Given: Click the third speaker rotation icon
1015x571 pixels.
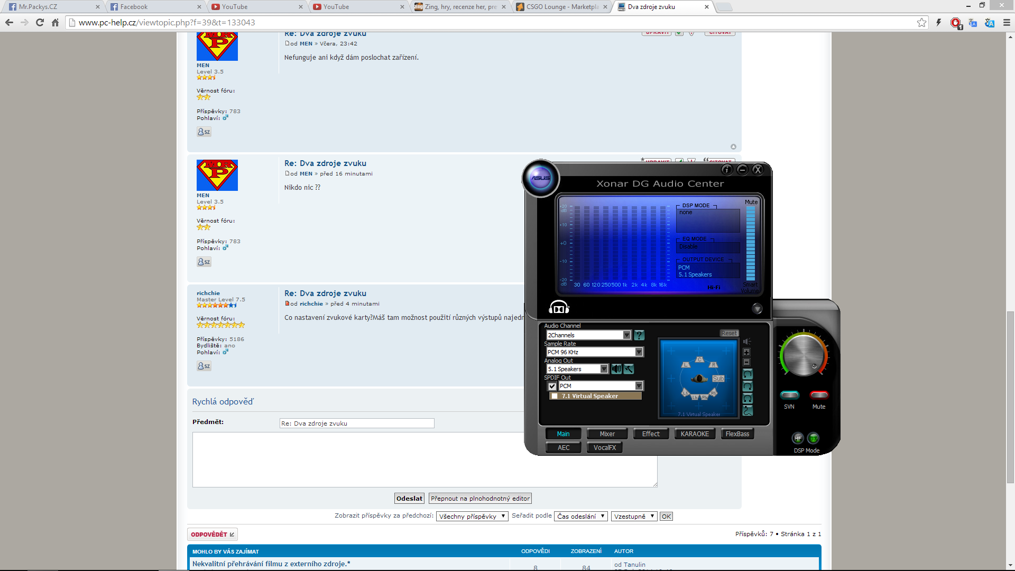Looking at the screenshot, I should (748, 399).
